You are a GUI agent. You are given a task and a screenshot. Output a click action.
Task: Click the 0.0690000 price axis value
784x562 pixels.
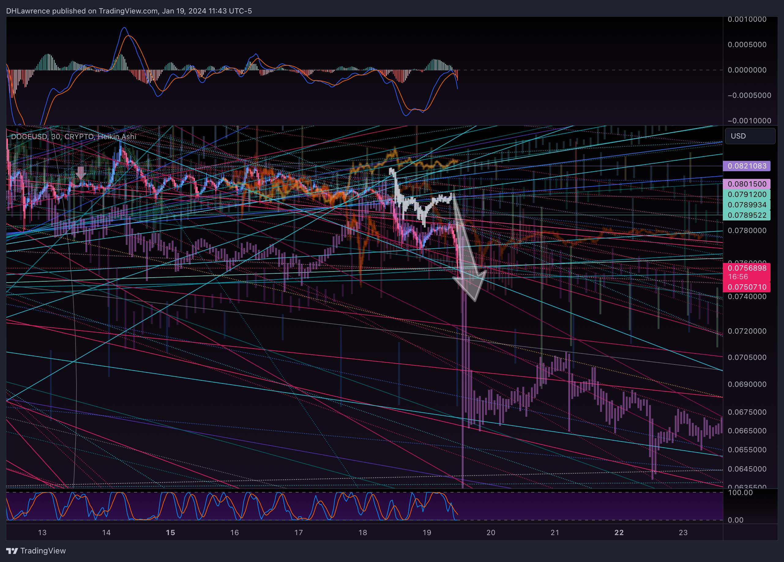[x=747, y=384]
